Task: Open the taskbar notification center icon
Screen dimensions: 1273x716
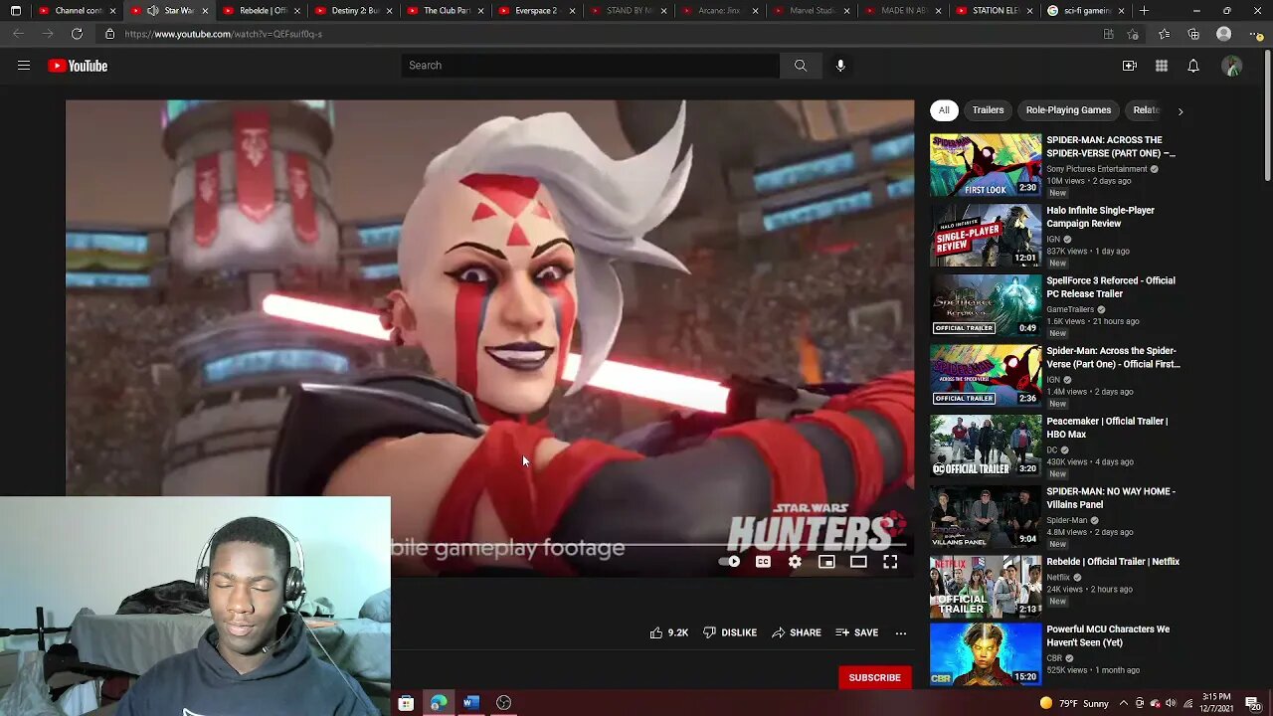Action: point(1252,703)
